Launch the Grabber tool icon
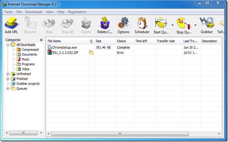The width and height of the screenshot is (228, 142). pyautogui.click(x=207, y=23)
